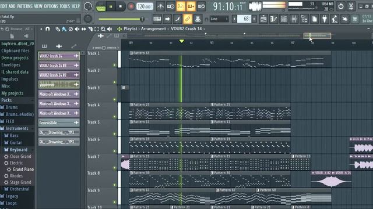Expand the FLEX folder in browser
373x209 pixels.
tap(9, 121)
